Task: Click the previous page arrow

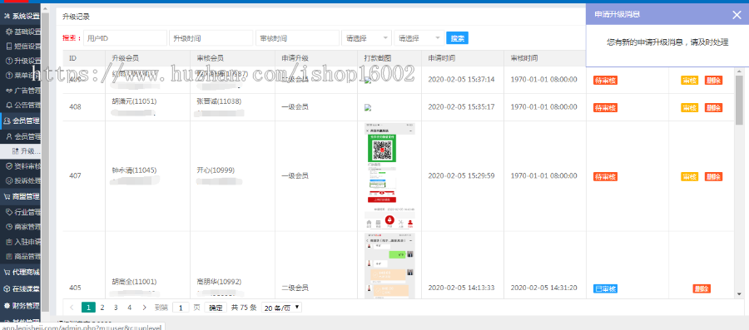Action: [72, 308]
